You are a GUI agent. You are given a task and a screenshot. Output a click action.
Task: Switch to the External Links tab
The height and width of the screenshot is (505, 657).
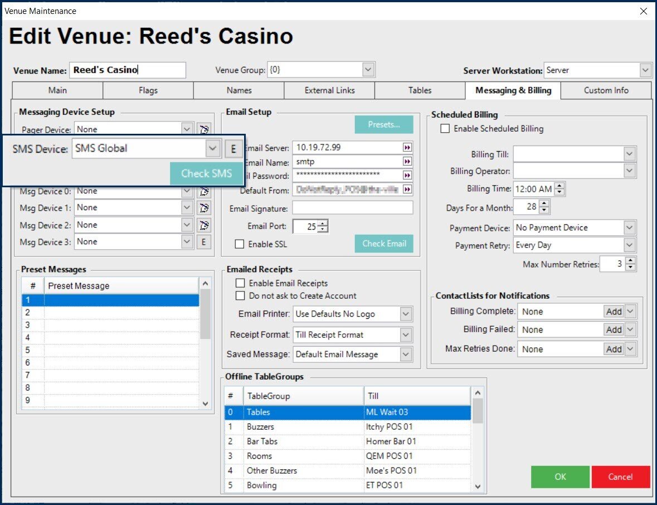pos(329,90)
